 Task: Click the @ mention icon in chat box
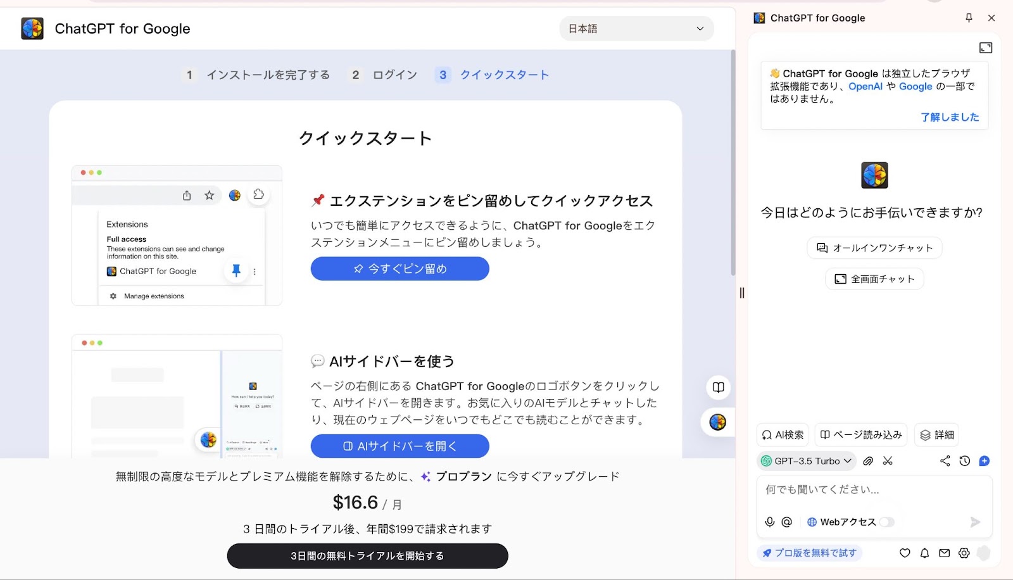point(787,522)
